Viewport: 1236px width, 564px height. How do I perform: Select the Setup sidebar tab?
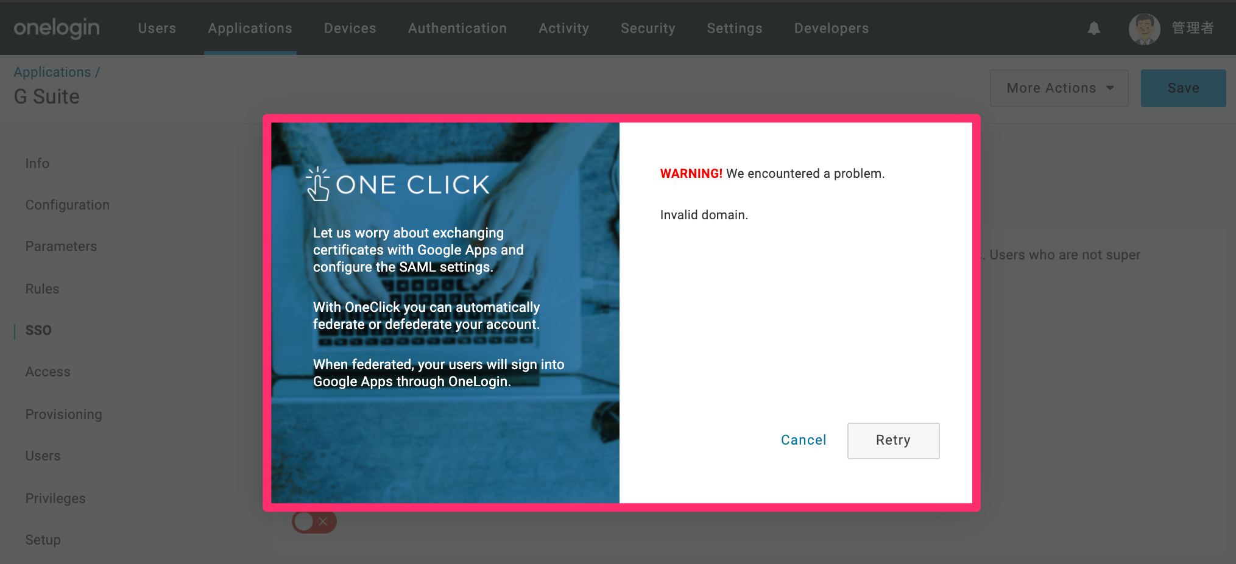pyautogui.click(x=43, y=540)
